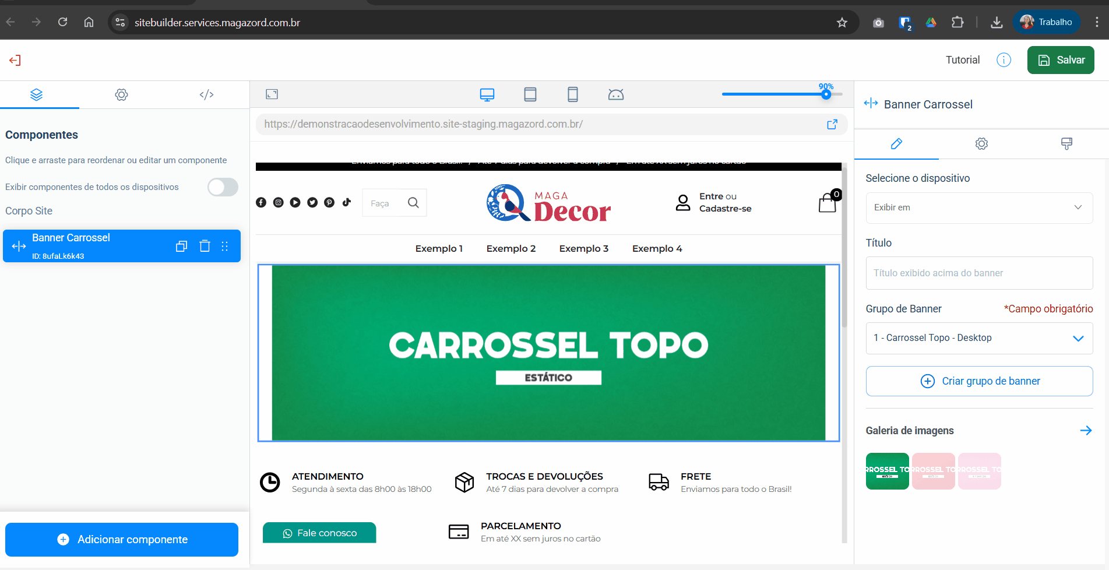Click the Carrossel Topo banner image
The width and height of the screenshot is (1109, 570).
(548, 353)
